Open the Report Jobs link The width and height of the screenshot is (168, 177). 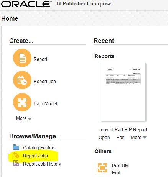(35, 156)
